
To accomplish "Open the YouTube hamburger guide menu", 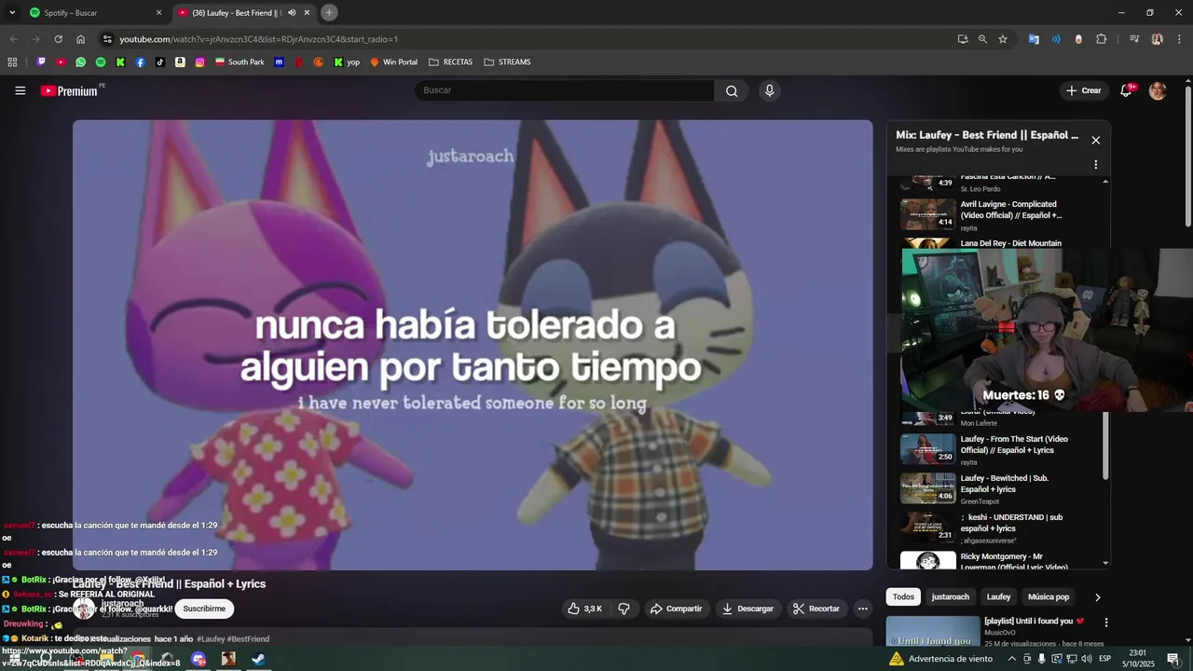I will click(x=20, y=90).
